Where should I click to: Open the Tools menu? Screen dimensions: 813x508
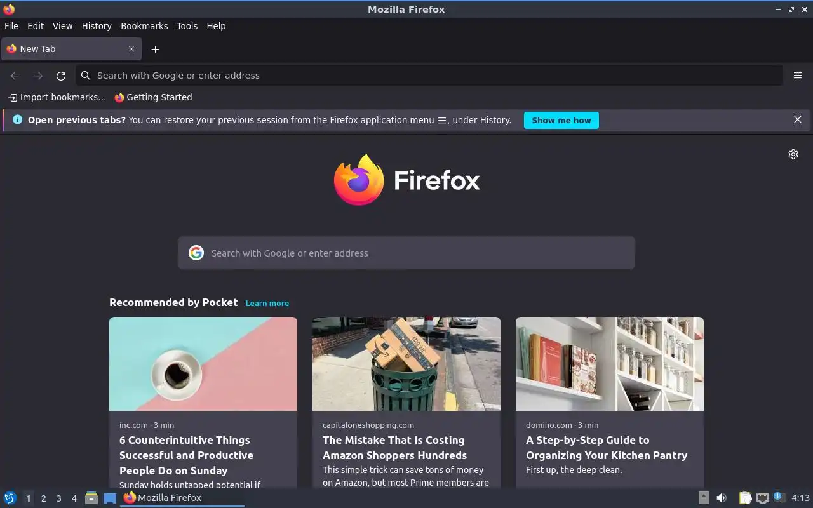[x=187, y=26]
